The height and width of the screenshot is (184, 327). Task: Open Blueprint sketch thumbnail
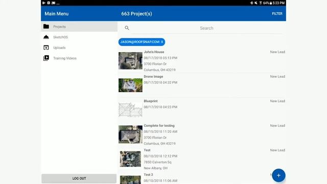tap(130, 110)
